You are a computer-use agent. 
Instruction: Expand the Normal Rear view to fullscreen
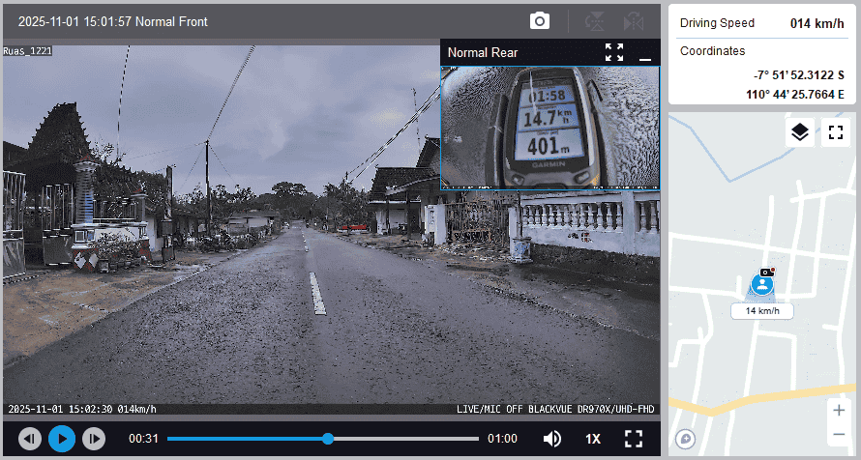point(614,52)
